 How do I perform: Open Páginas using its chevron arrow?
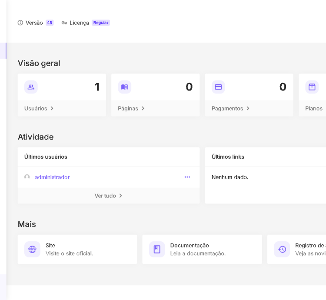point(143,108)
